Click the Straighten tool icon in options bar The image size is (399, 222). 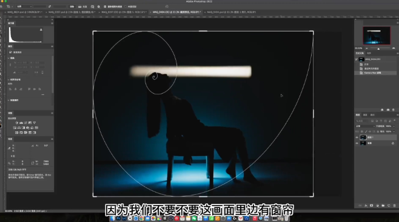coord(80,7)
